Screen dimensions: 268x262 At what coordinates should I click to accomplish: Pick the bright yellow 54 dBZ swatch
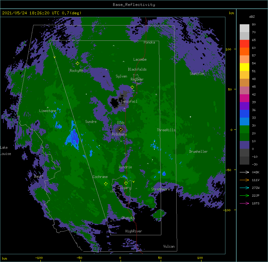[x=244, y=67]
